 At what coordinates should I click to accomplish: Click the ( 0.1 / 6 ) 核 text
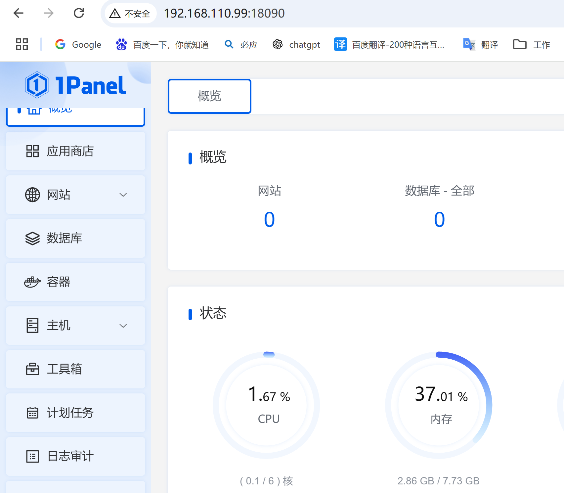click(267, 481)
